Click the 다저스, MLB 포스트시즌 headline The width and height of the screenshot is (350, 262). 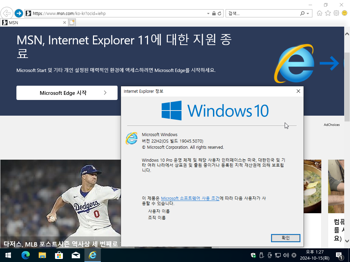click(62, 244)
